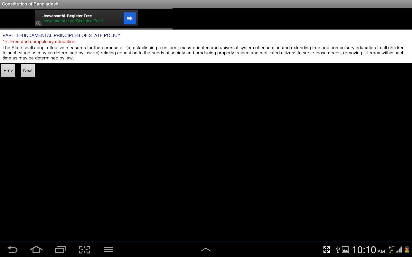412x257 pixels.
Task: Click the ad info icon
Action: coord(38,23)
